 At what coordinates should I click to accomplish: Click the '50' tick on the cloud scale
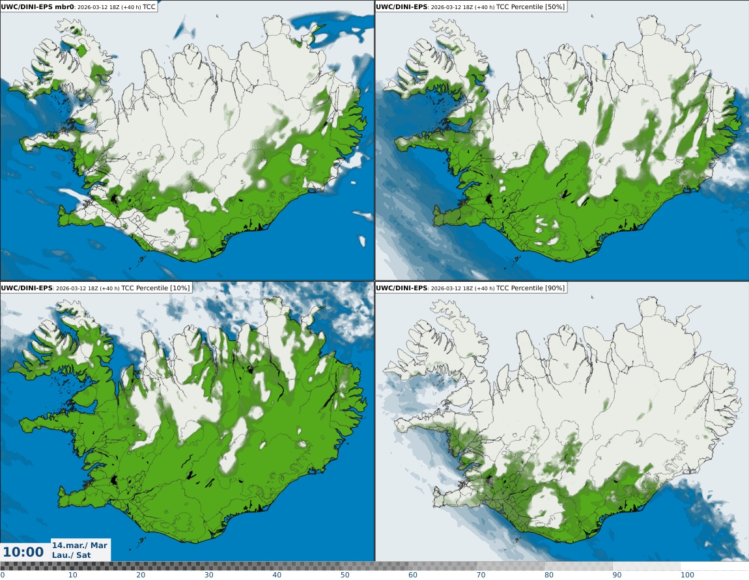(x=345, y=575)
